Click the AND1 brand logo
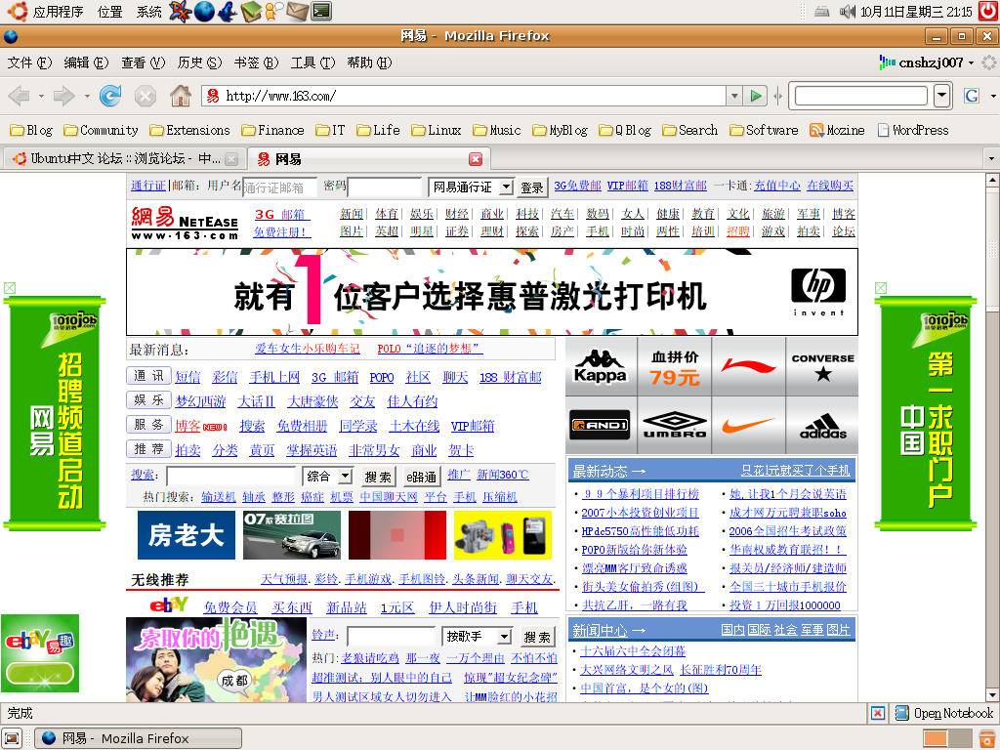Viewport: 1000px width, 750px height. 601,426
